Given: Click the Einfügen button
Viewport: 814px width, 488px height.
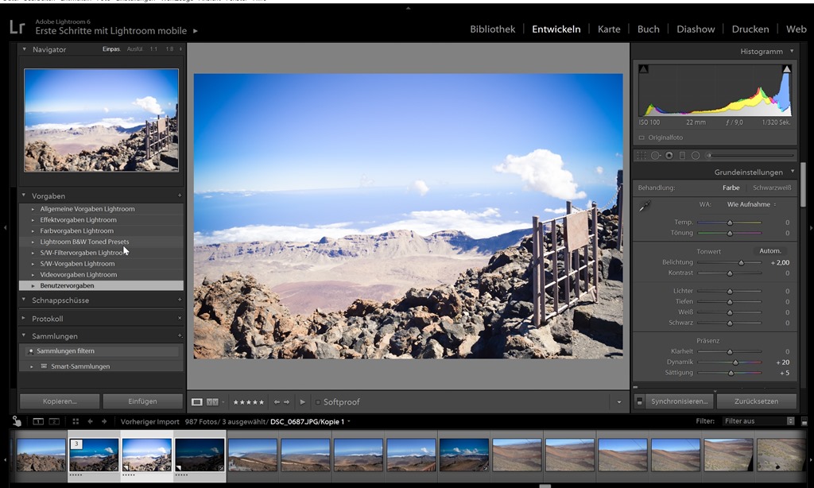Looking at the screenshot, I should click(142, 401).
